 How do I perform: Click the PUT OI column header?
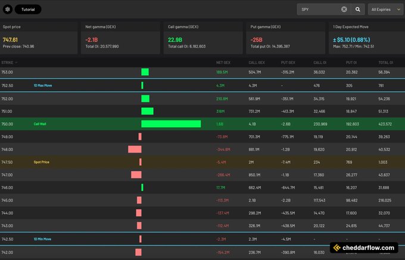click(351, 63)
